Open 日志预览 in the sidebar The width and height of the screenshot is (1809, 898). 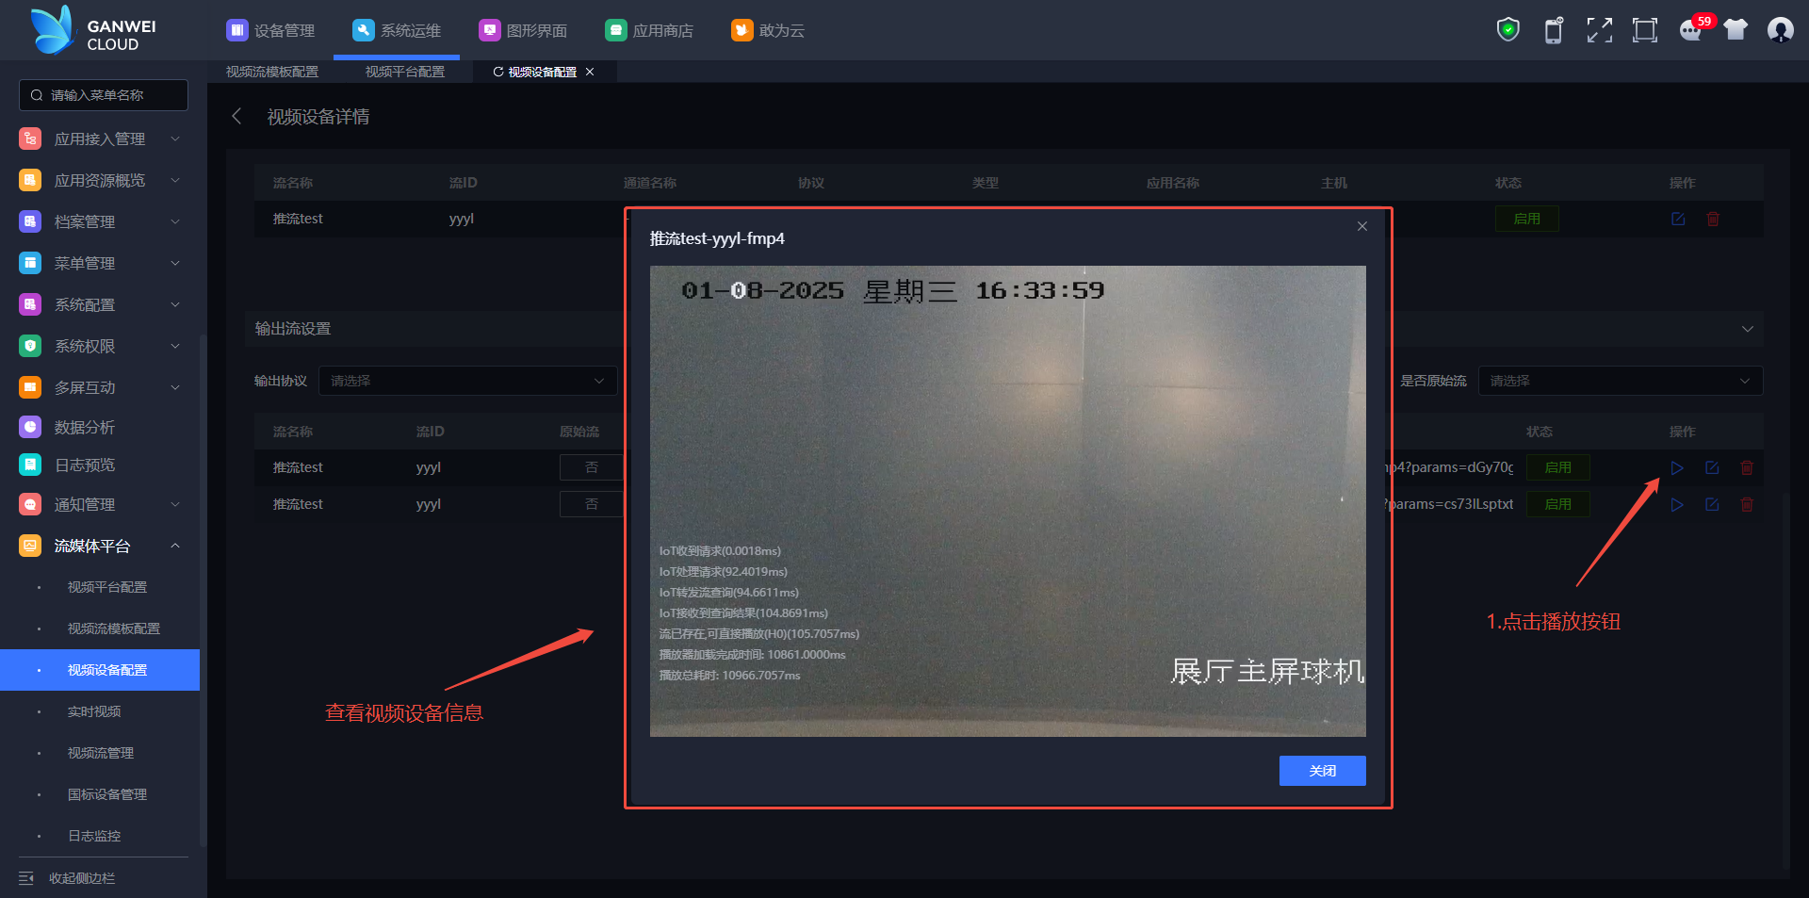[x=85, y=465]
